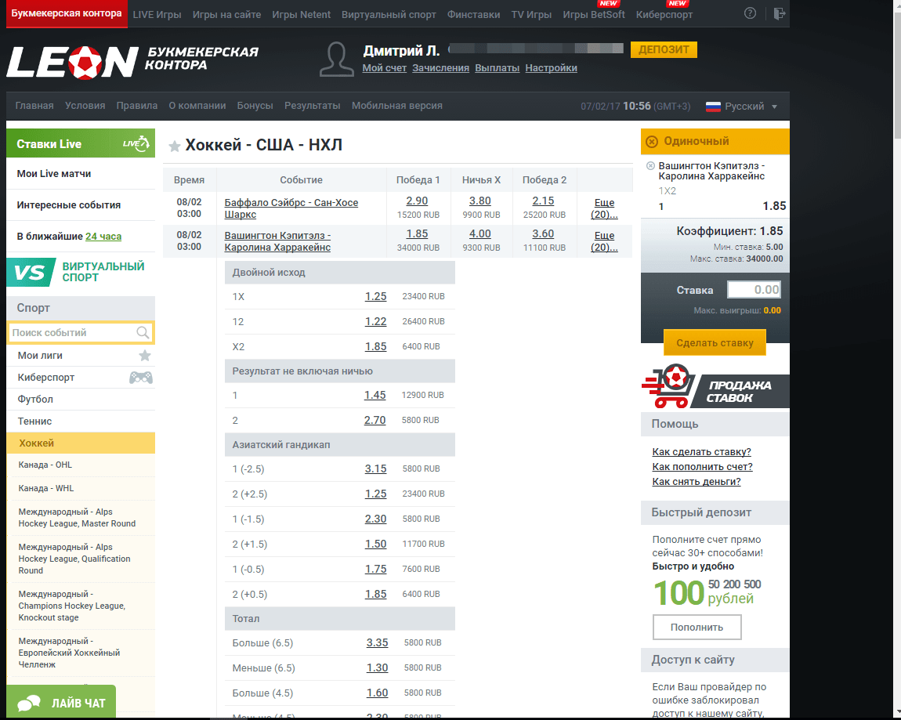Click the logout door icon
This screenshot has width=901, height=720.
(778, 14)
